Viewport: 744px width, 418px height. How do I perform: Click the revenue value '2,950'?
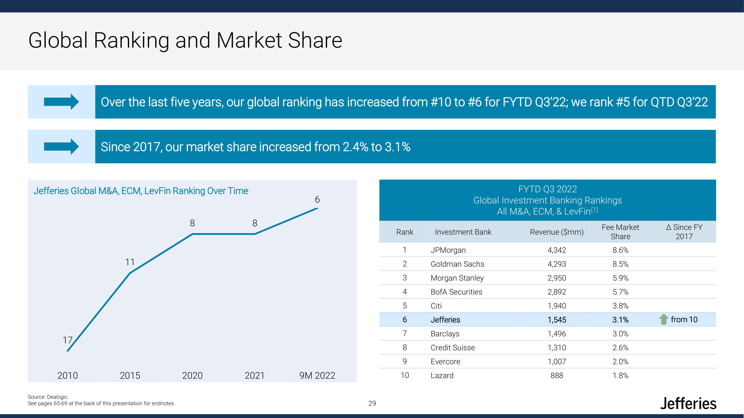[x=557, y=278]
